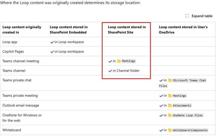Click 'Meetings' folder in Teams private meeting row
Screen dimensions: 216x136
[x=180, y=96]
